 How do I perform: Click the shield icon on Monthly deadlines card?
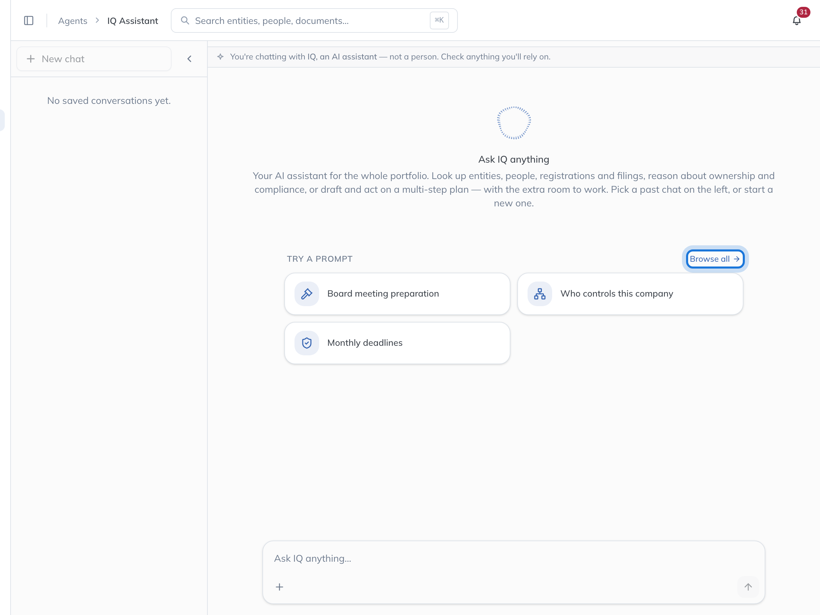click(306, 343)
